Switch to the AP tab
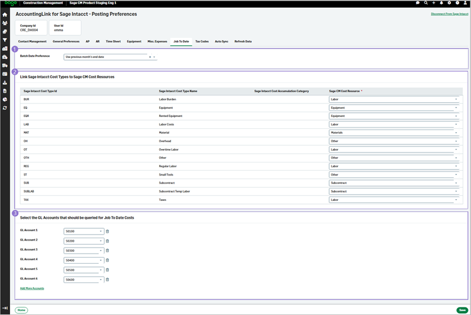Viewport: 471px width, 315px height. [x=88, y=41]
